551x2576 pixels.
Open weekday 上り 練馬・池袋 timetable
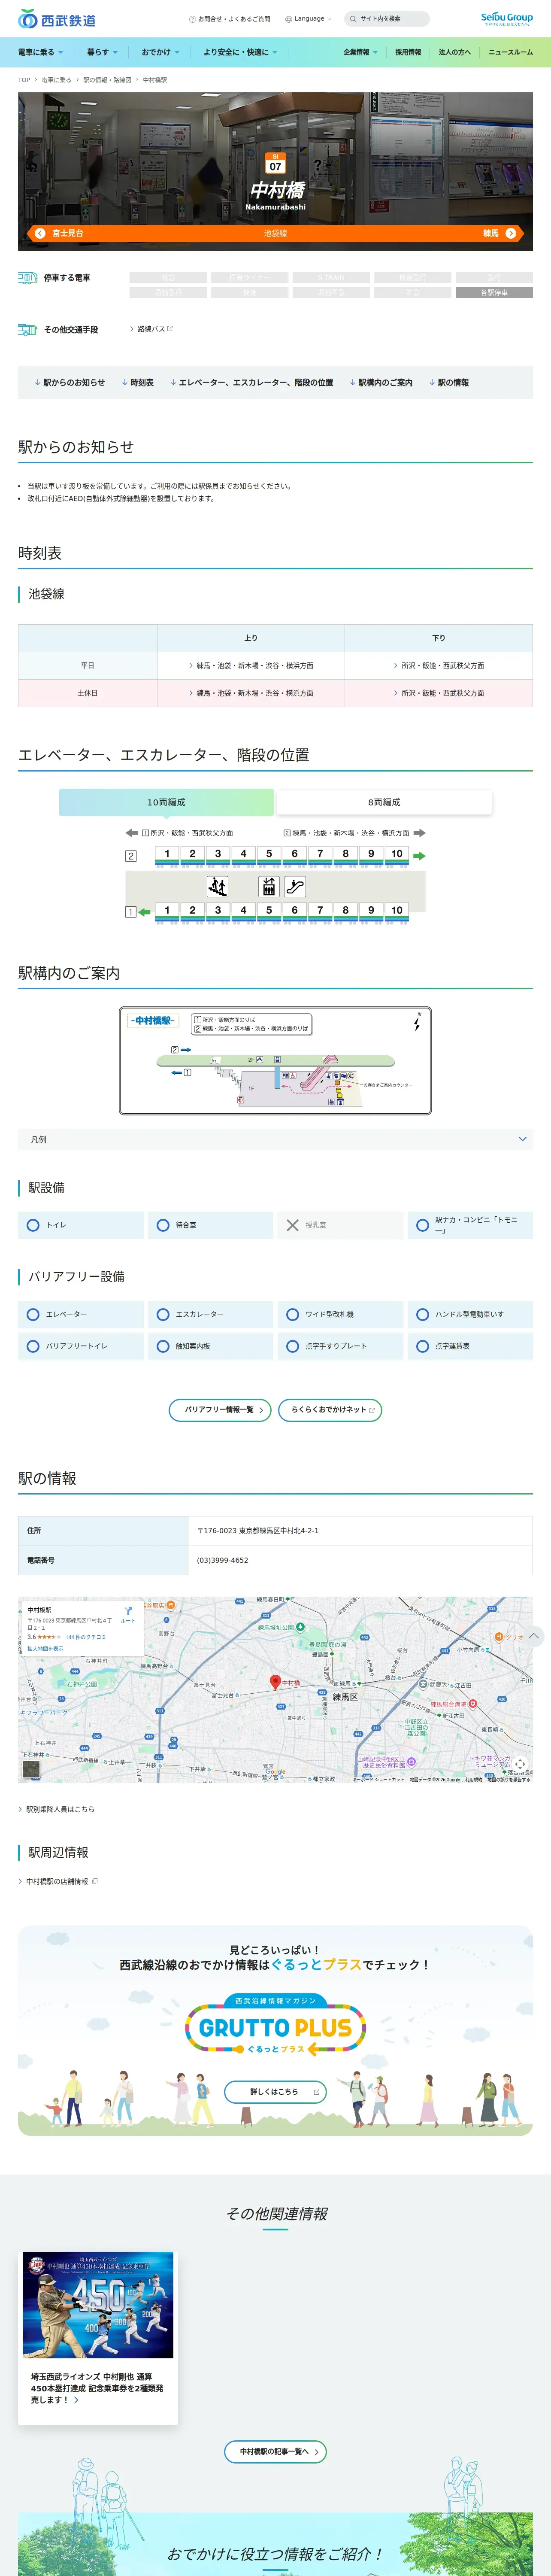point(251,666)
